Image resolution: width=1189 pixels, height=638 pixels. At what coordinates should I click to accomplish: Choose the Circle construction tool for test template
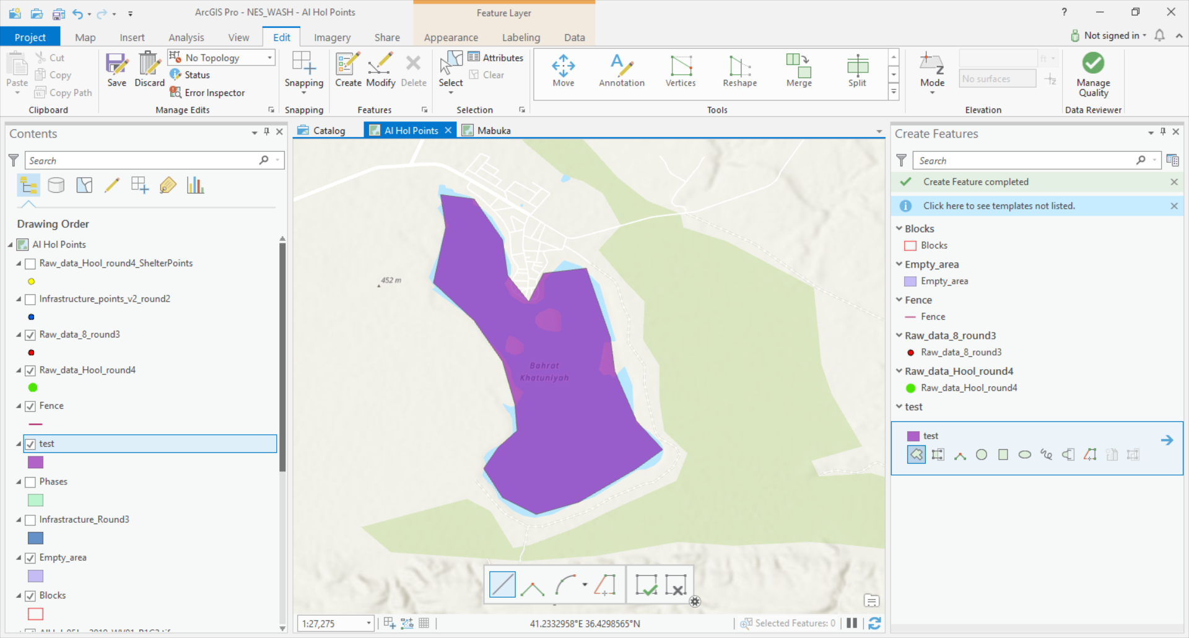point(982,455)
